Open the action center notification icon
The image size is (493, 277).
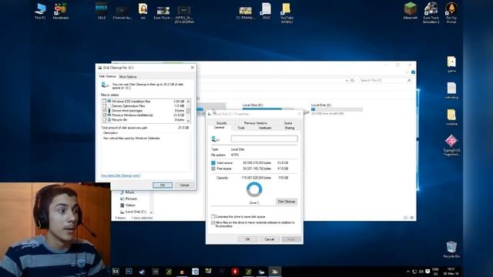coord(428,272)
